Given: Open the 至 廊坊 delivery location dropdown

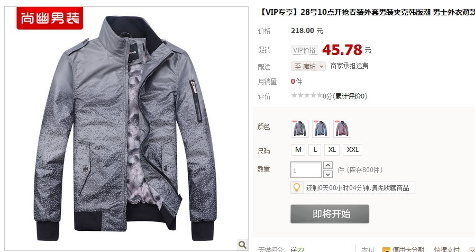Looking at the screenshot, I should [308, 66].
